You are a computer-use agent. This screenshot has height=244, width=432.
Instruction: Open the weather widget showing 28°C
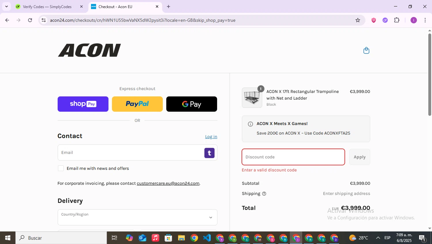coord(358,238)
